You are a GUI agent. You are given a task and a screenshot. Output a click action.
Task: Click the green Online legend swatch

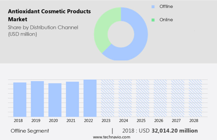click(153, 20)
